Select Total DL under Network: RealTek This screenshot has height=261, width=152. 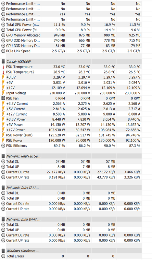pyautogui.click(x=12, y=161)
